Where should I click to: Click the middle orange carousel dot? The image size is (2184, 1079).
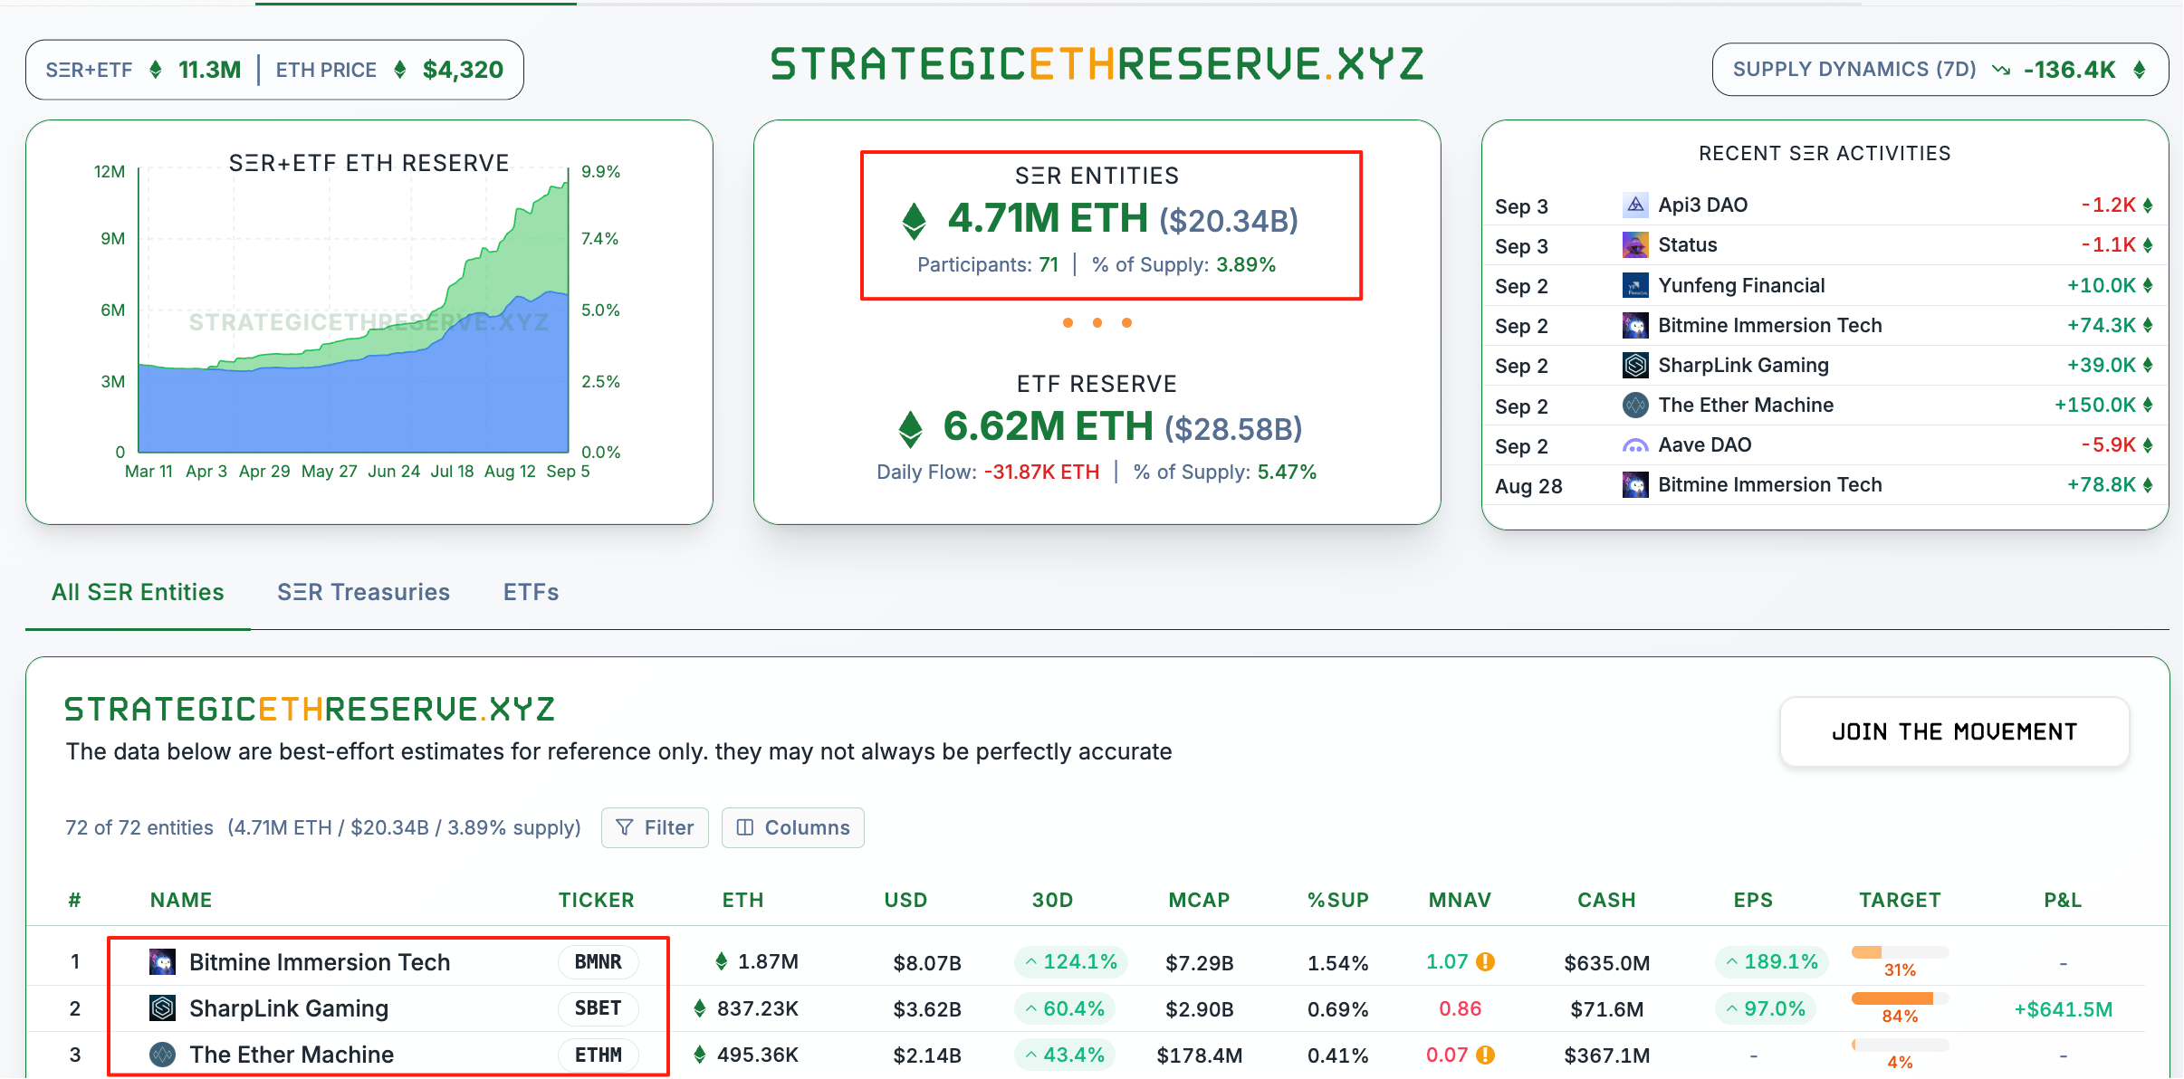coord(1097,323)
